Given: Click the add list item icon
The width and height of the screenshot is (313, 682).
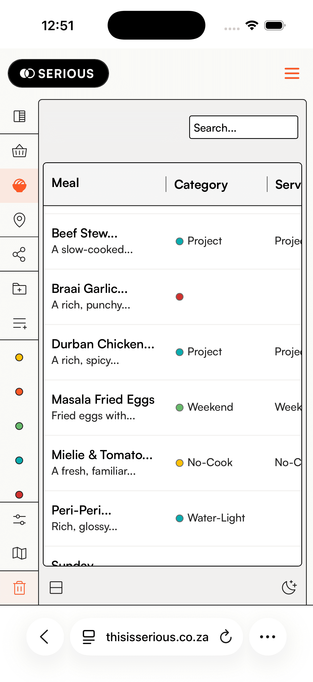Looking at the screenshot, I should [x=20, y=323].
